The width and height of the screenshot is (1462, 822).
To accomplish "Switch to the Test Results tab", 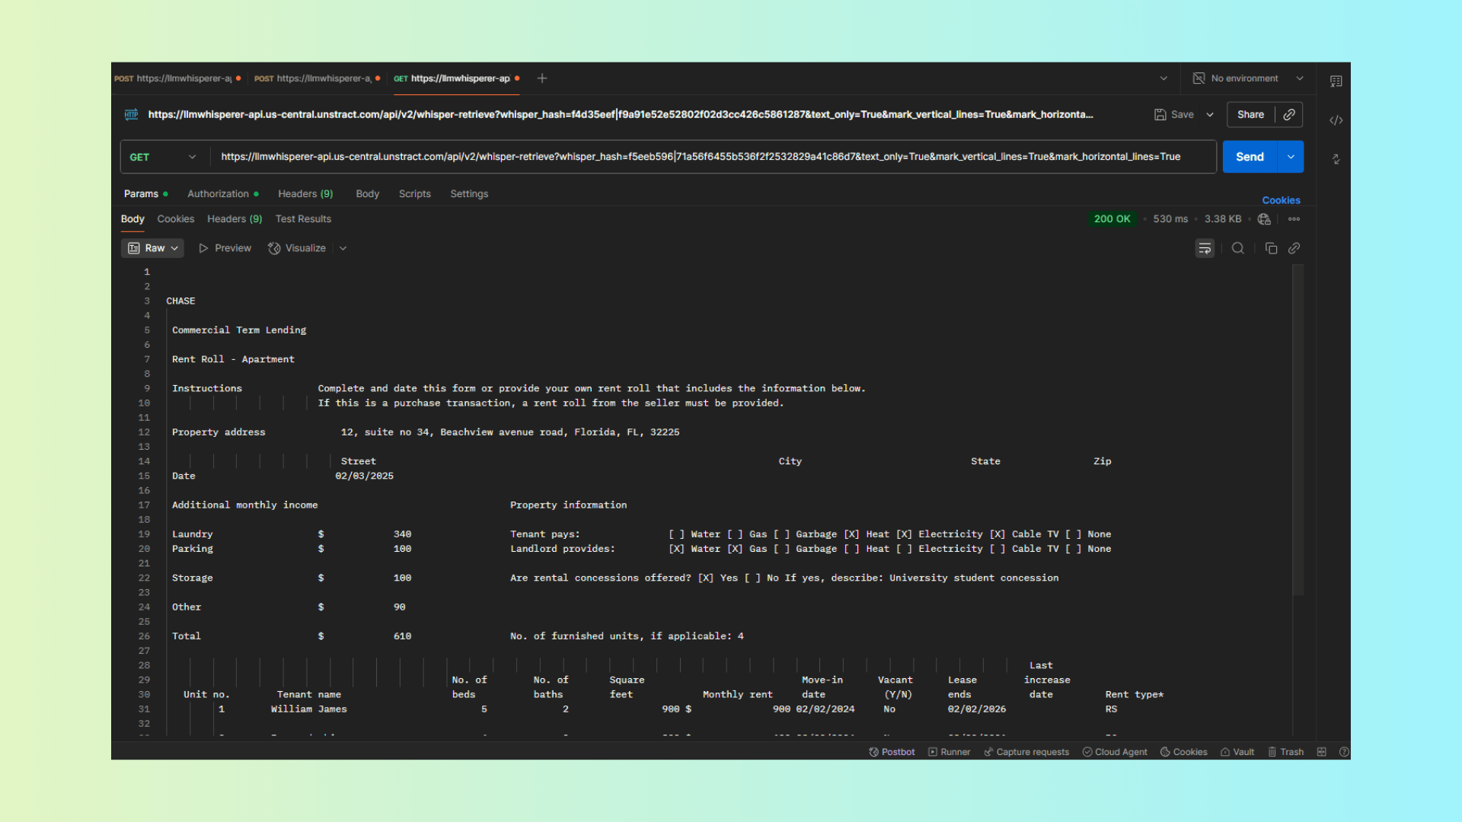I will [303, 219].
